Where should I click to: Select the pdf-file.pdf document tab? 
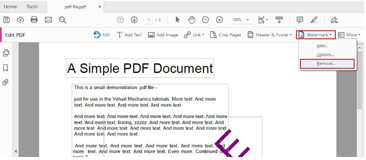(75, 7)
